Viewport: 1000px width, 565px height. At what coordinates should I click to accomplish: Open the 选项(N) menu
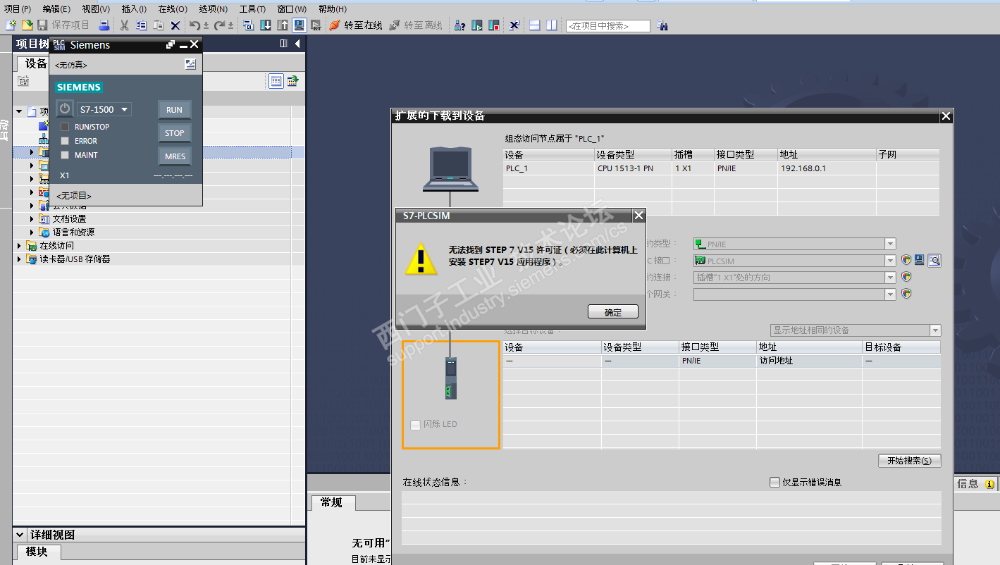[213, 9]
